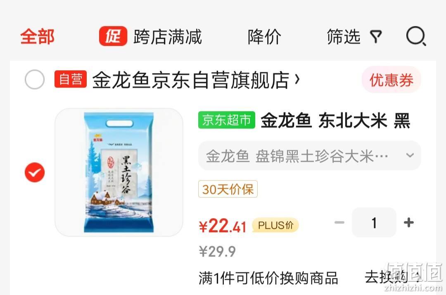Image resolution: width=446 pixels, height=295 pixels.
Task: Tap the filter funnel icon
Action: (375, 37)
